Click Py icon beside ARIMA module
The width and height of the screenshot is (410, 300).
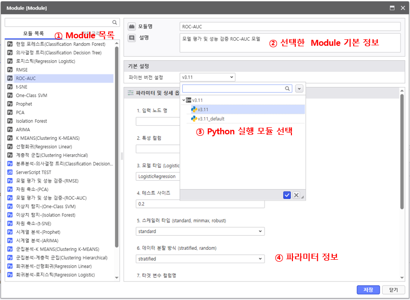click(x=10, y=129)
